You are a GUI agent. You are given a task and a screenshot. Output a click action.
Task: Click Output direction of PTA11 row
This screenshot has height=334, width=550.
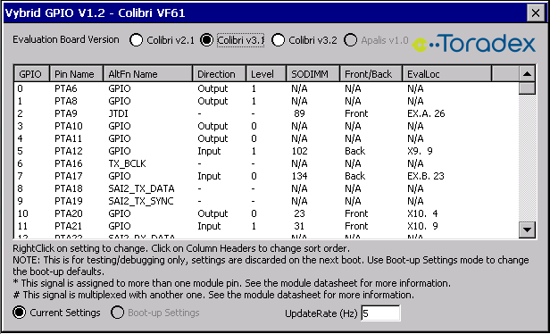(x=212, y=139)
